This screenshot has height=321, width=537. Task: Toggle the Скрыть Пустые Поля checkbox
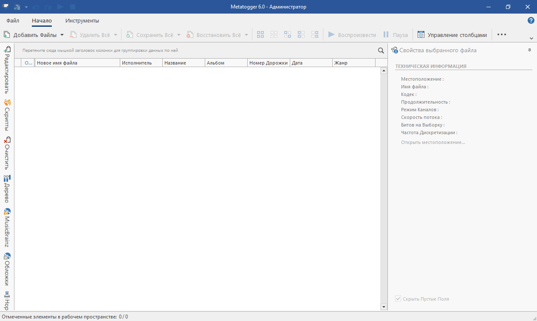coord(398,299)
